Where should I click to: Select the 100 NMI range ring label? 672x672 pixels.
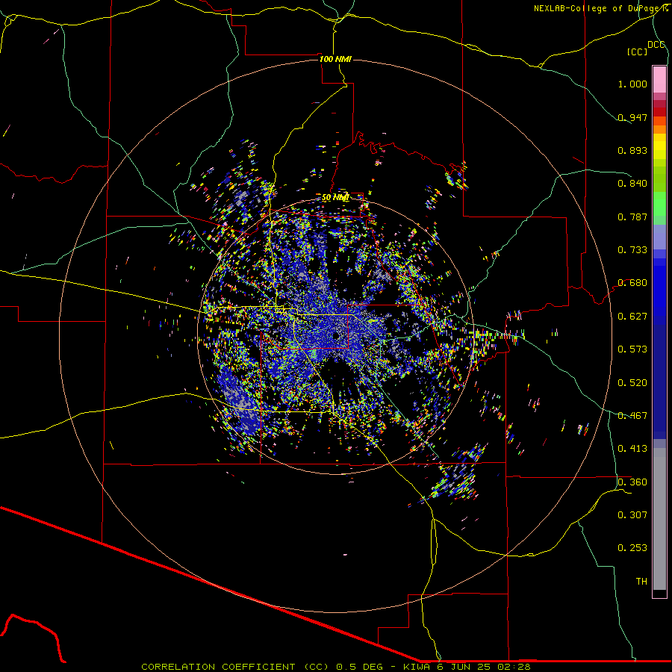point(335,59)
